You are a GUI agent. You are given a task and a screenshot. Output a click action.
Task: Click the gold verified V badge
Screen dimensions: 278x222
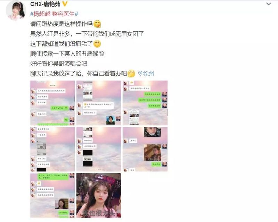click(x=65, y=4)
